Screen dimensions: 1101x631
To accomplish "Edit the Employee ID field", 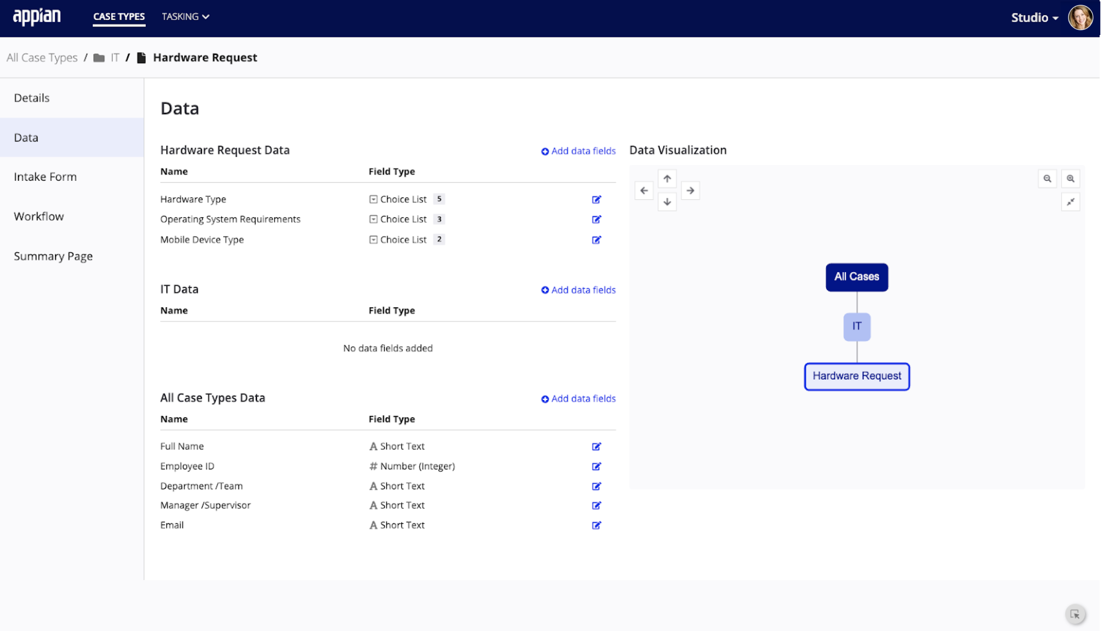I will (x=596, y=466).
